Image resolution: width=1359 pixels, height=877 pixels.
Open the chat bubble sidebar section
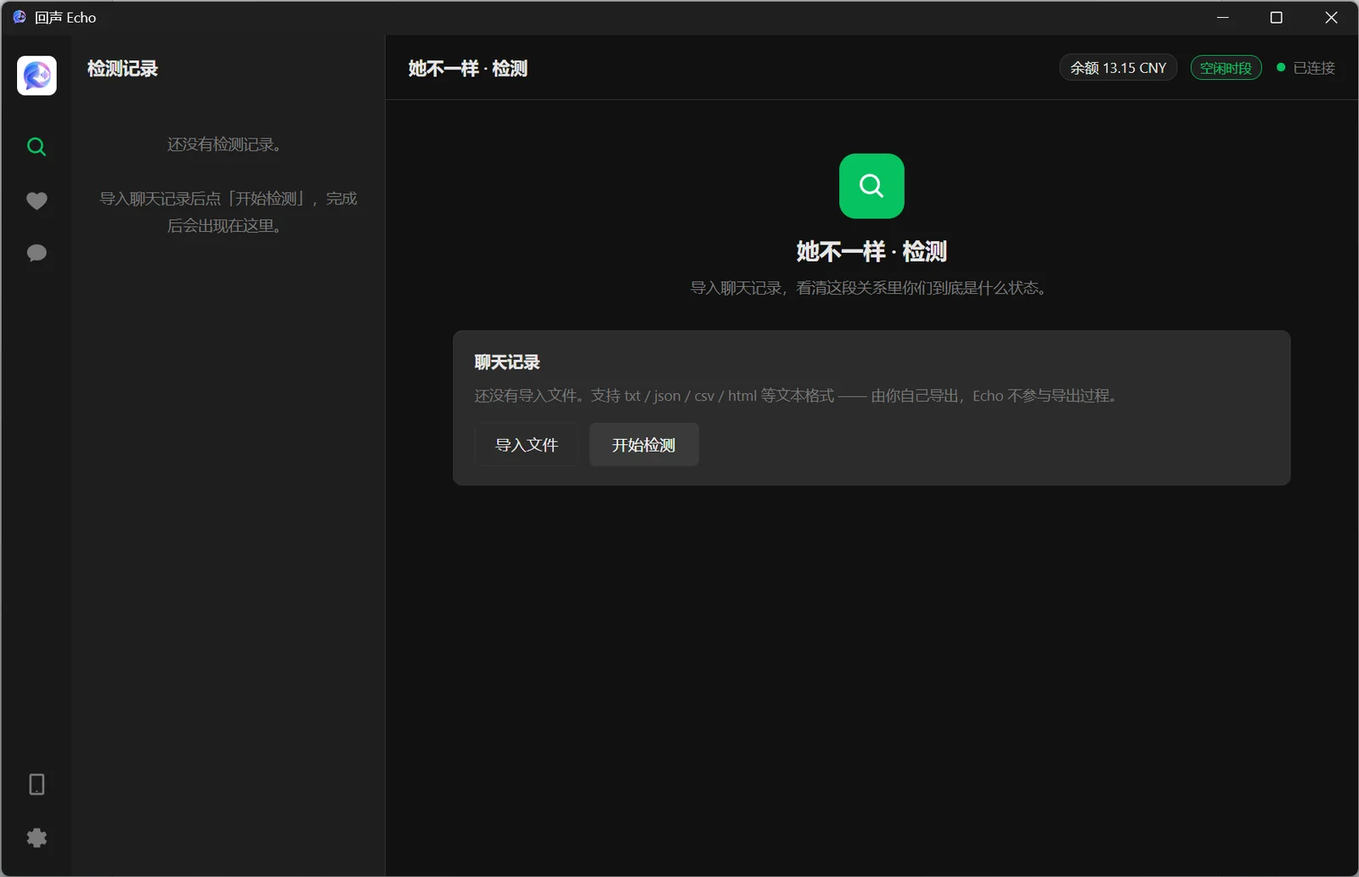(37, 253)
